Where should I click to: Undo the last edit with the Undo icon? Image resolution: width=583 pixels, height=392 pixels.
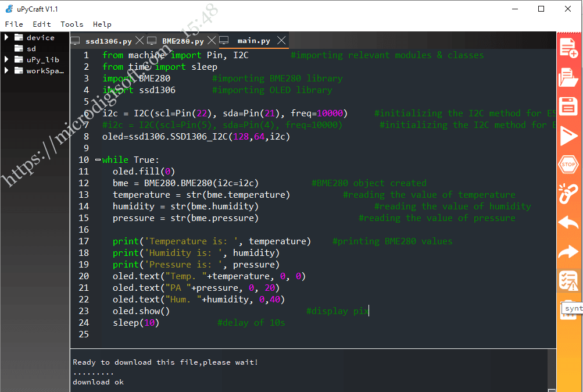point(568,223)
